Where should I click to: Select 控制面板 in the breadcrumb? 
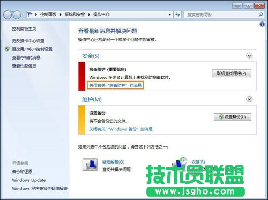click(48, 14)
